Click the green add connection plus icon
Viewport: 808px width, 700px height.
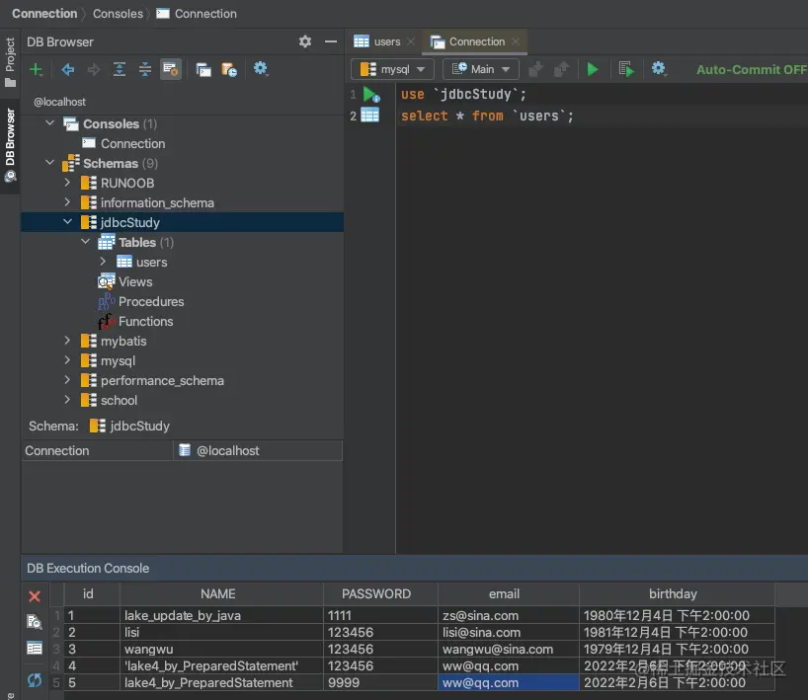pyautogui.click(x=36, y=69)
